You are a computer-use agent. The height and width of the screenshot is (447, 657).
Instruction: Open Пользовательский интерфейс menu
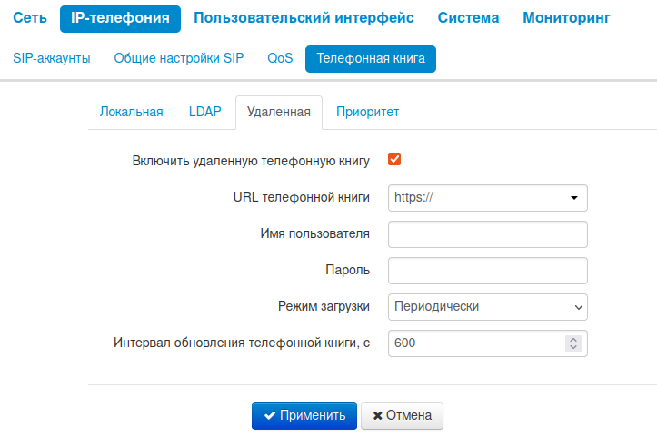click(304, 18)
